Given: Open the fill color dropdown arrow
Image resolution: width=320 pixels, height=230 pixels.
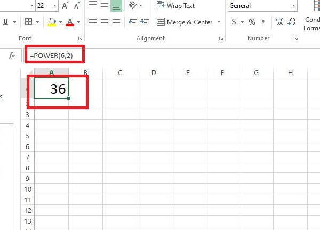Looking at the screenshot, I should [61, 22].
